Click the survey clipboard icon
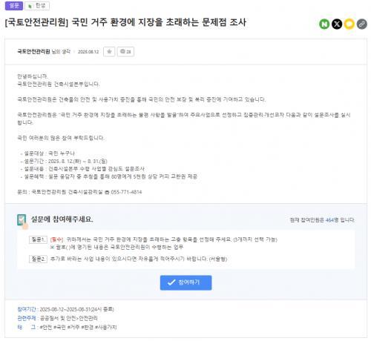 [x=22, y=221]
